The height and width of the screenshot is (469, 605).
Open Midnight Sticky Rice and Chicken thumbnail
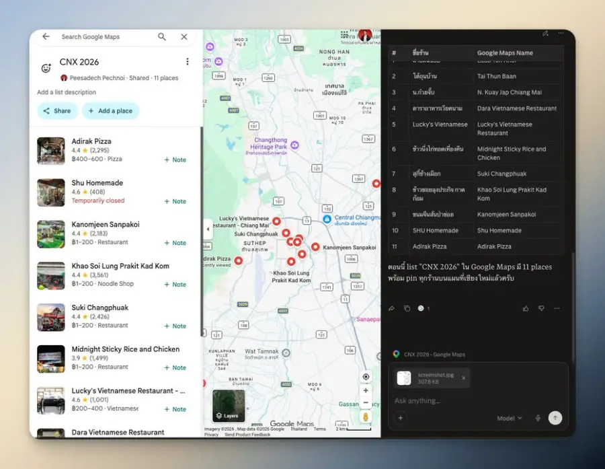coord(51,359)
